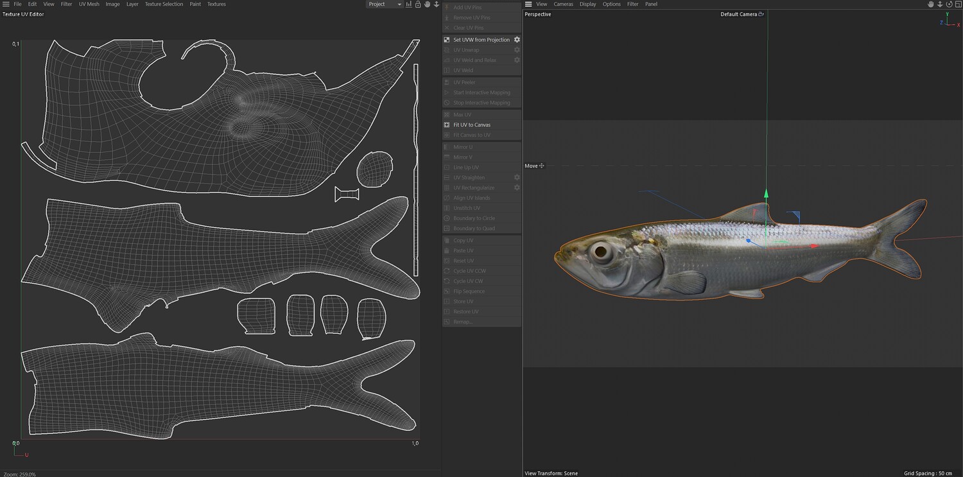Image resolution: width=963 pixels, height=477 pixels.
Task: Open the Project dropdown in UV editor
Action: tap(384, 4)
